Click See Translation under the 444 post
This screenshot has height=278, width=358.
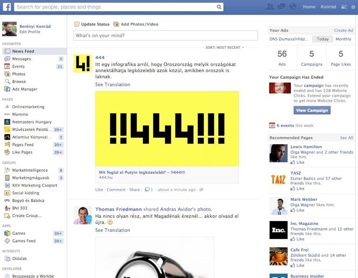pos(113,85)
